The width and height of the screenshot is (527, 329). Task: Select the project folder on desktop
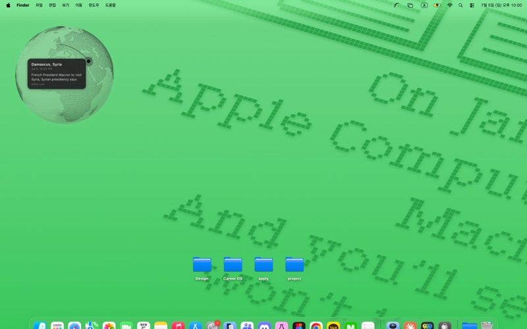(294, 268)
